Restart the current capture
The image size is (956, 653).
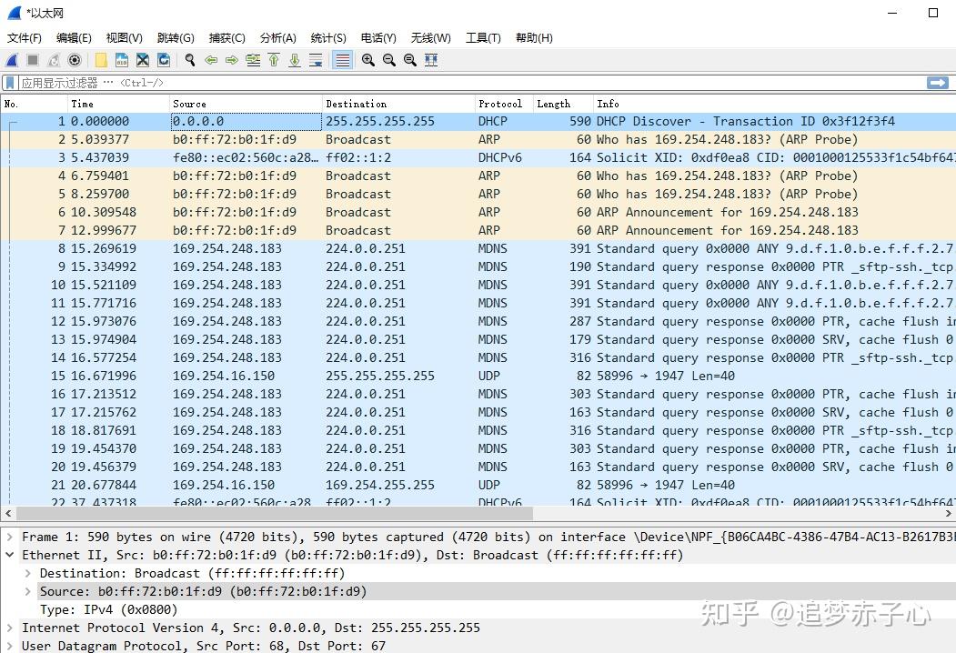pyautogui.click(x=54, y=60)
